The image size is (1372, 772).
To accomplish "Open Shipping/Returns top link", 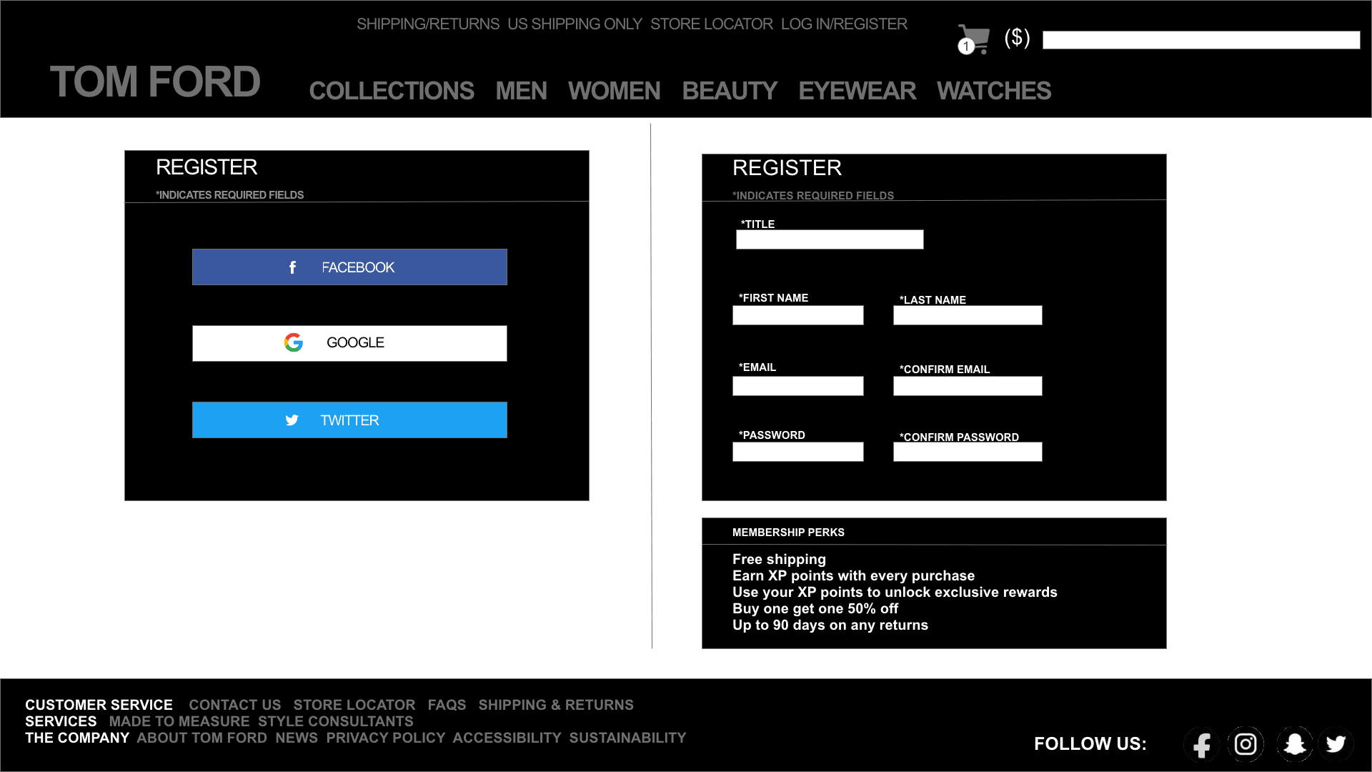I will [x=428, y=24].
